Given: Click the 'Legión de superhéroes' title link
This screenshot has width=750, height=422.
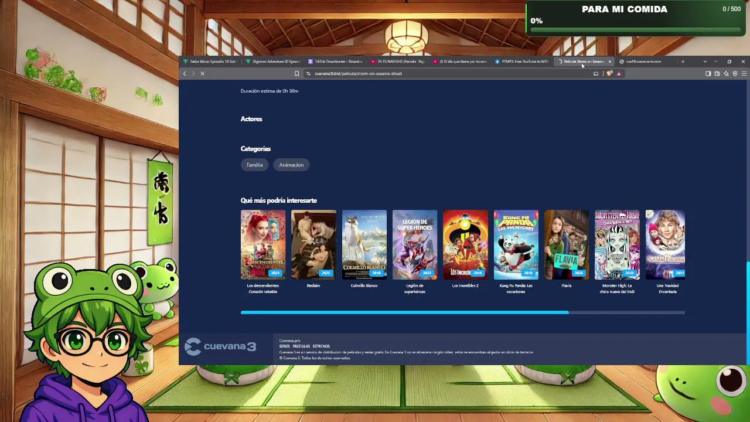Looking at the screenshot, I should [x=415, y=288].
